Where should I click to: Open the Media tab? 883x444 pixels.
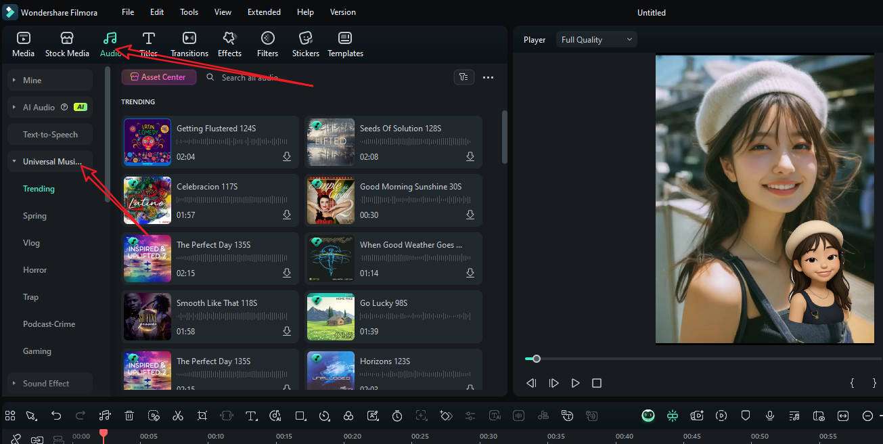(23, 44)
